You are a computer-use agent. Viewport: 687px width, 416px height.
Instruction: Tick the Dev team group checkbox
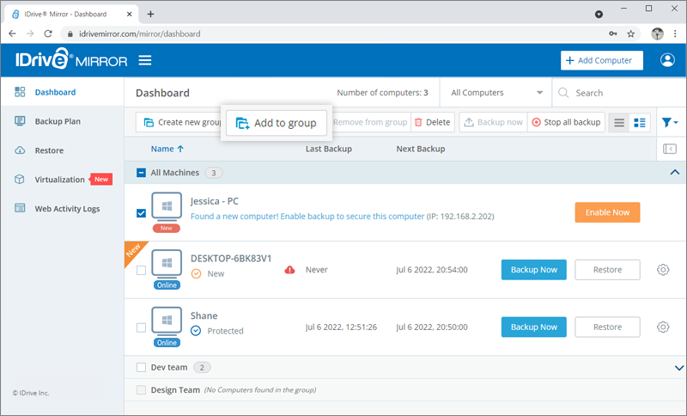coord(142,368)
